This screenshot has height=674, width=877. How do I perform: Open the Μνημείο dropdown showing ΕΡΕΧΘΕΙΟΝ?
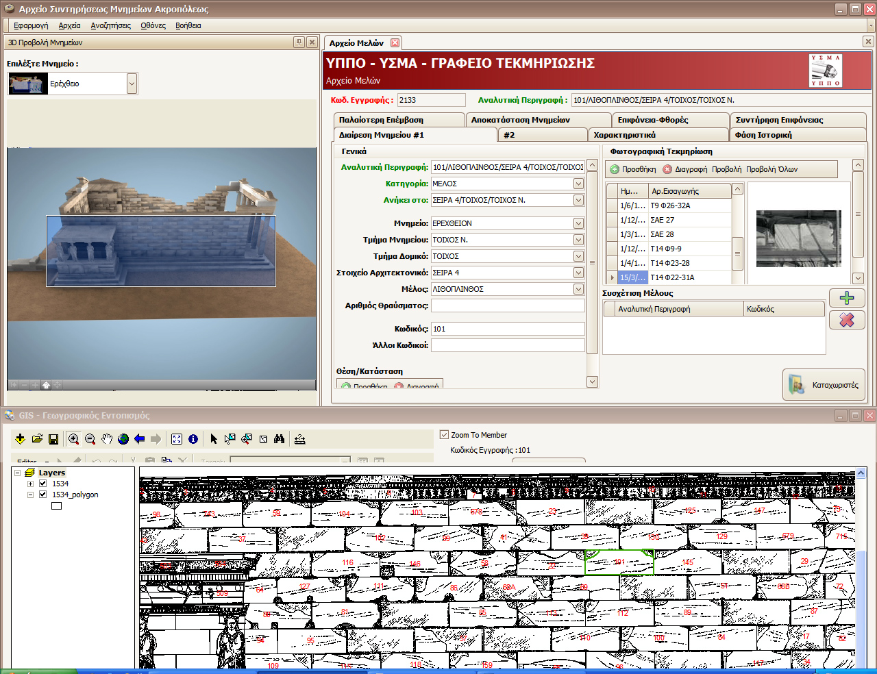click(x=578, y=223)
